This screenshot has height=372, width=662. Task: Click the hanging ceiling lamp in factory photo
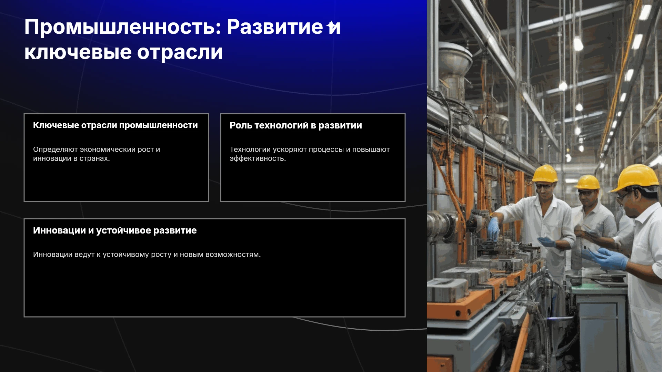[578, 44]
